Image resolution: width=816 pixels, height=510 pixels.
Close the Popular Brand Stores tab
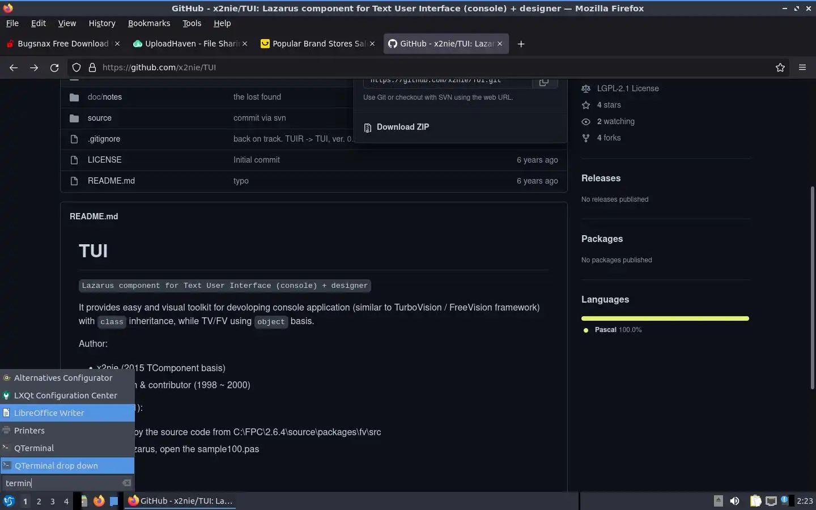[372, 44]
